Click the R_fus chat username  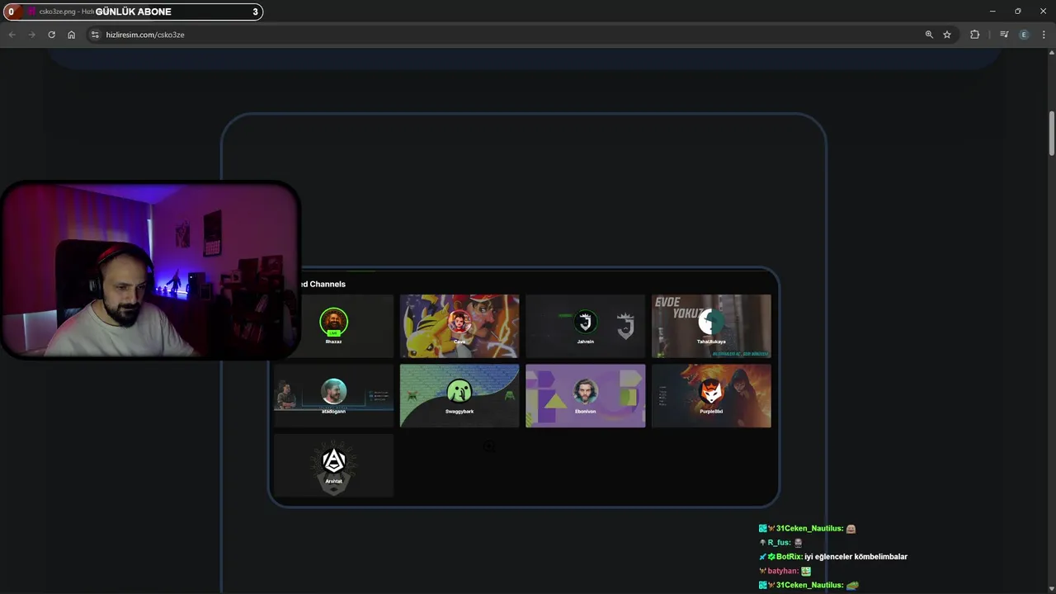(x=779, y=543)
